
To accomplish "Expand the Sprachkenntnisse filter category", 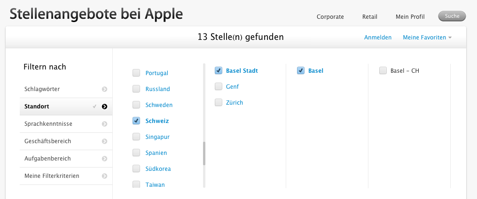I will (x=48, y=124).
